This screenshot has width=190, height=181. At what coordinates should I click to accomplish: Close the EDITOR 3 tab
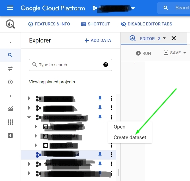[174, 38]
